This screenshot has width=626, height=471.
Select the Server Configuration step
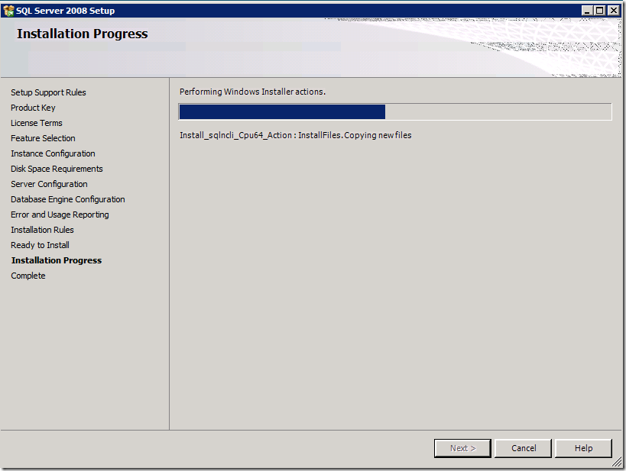pos(49,184)
